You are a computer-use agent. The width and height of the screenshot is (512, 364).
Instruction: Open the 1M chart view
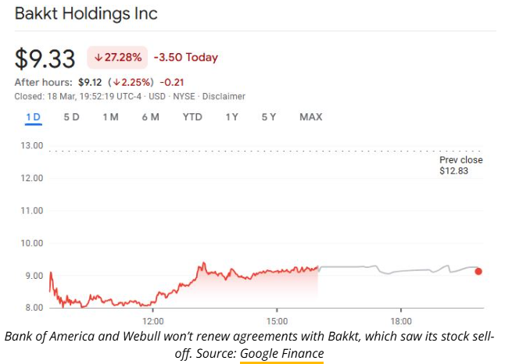click(110, 117)
